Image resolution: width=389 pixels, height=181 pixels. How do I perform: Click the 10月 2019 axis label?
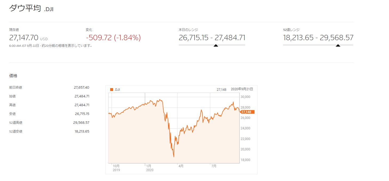[116, 168]
